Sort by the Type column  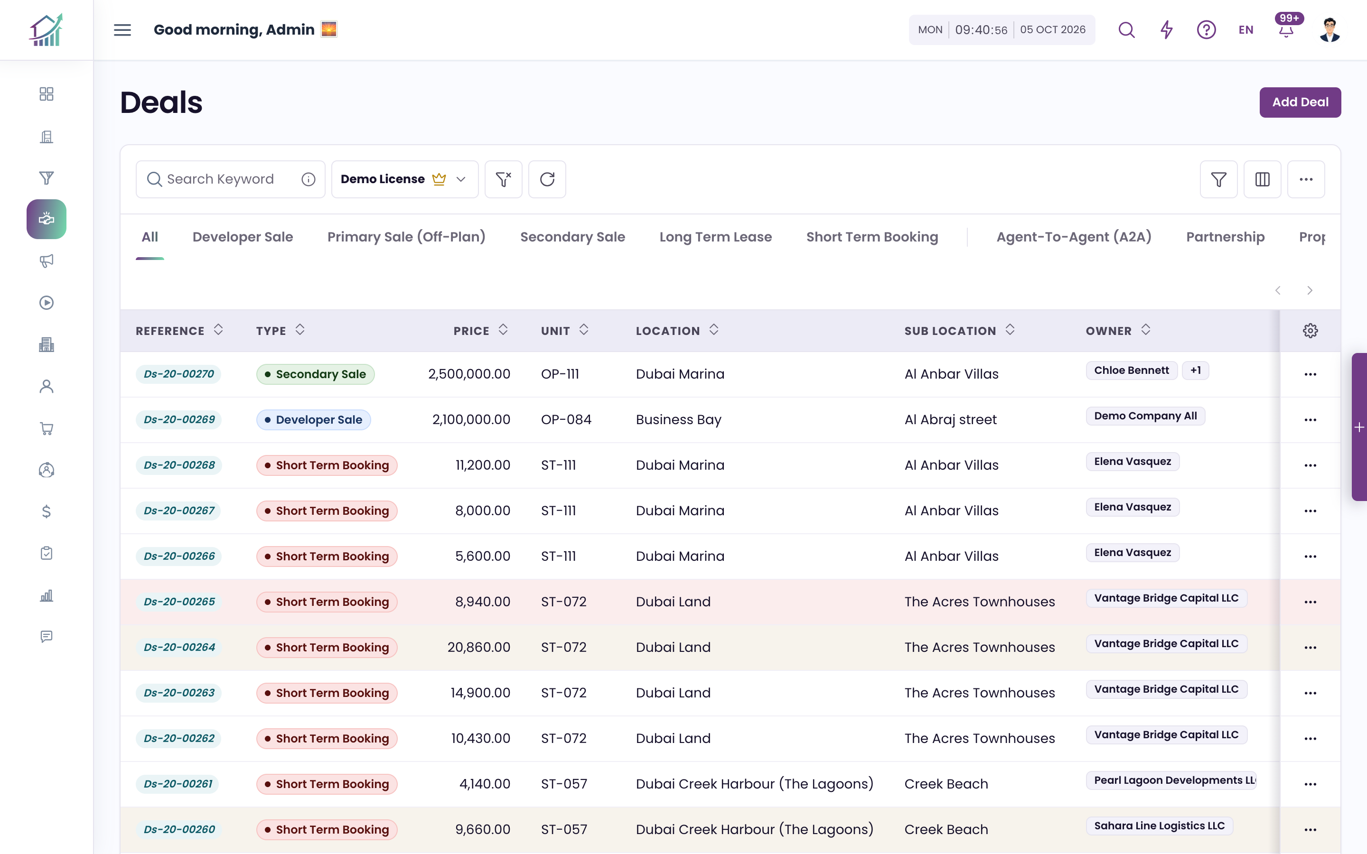click(300, 330)
